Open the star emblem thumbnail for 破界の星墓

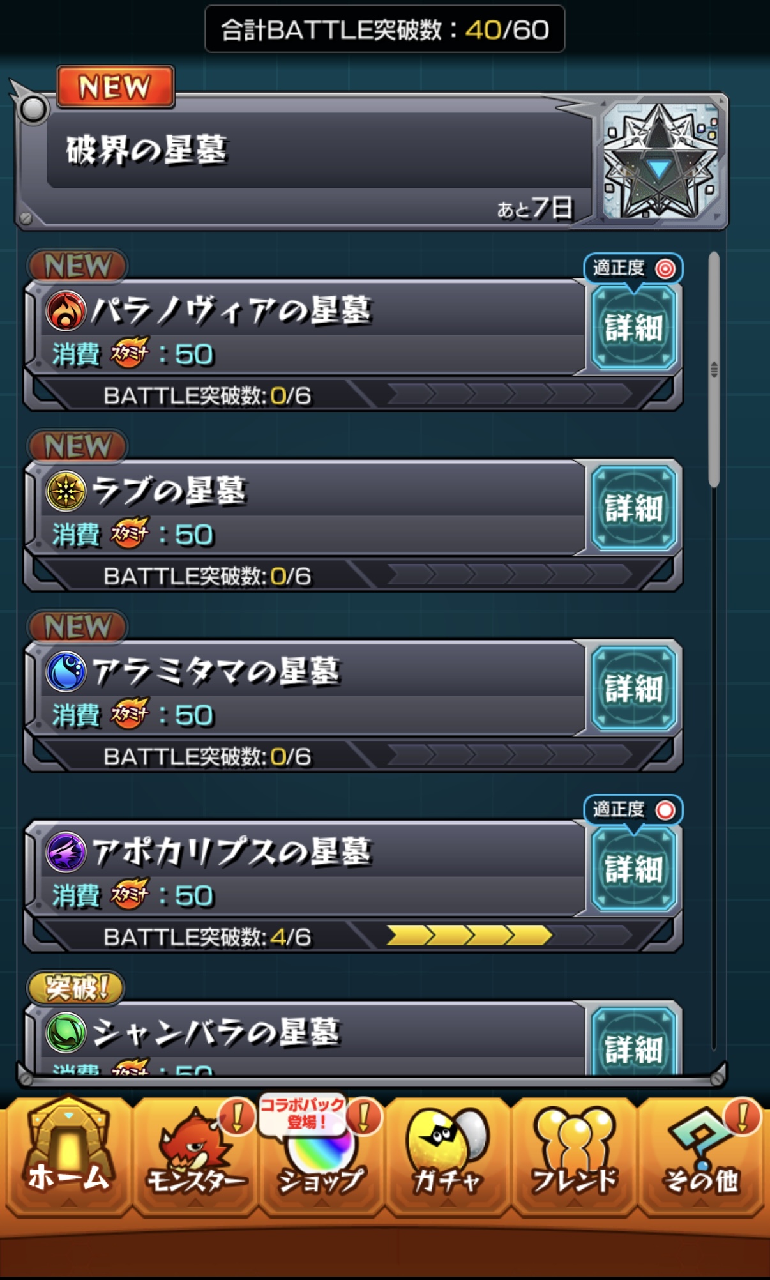(x=661, y=161)
